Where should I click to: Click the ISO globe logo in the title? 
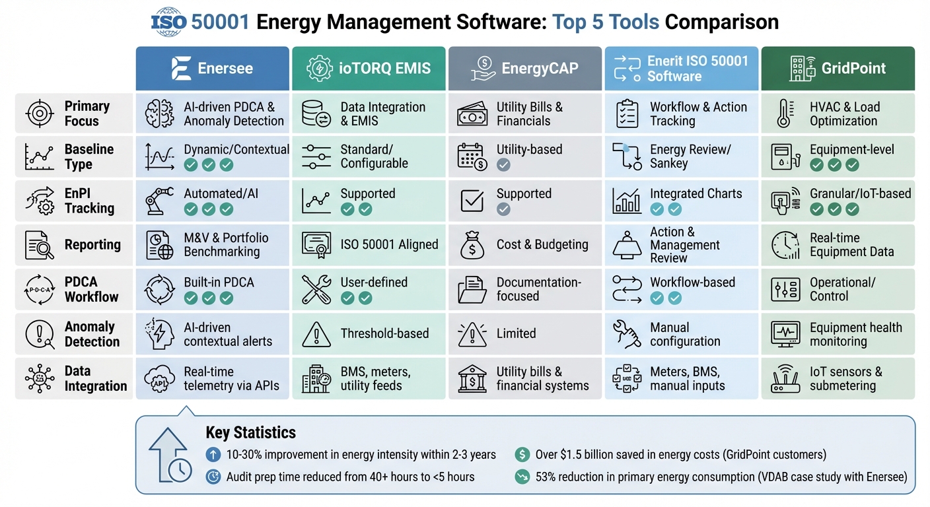pyautogui.click(x=168, y=22)
